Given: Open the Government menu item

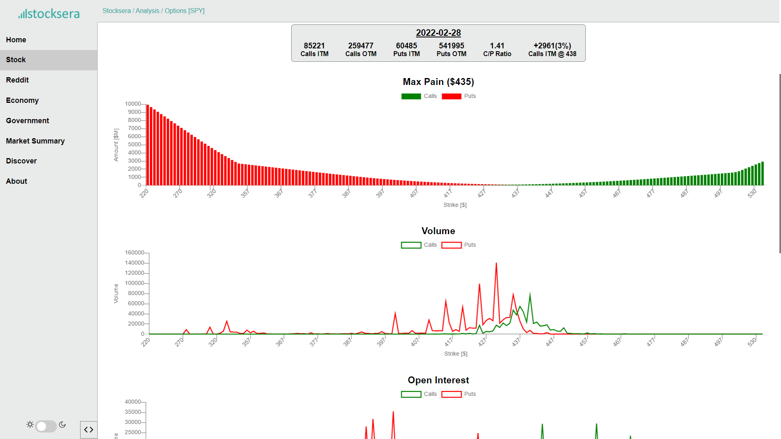Looking at the screenshot, I should tap(28, 121).
